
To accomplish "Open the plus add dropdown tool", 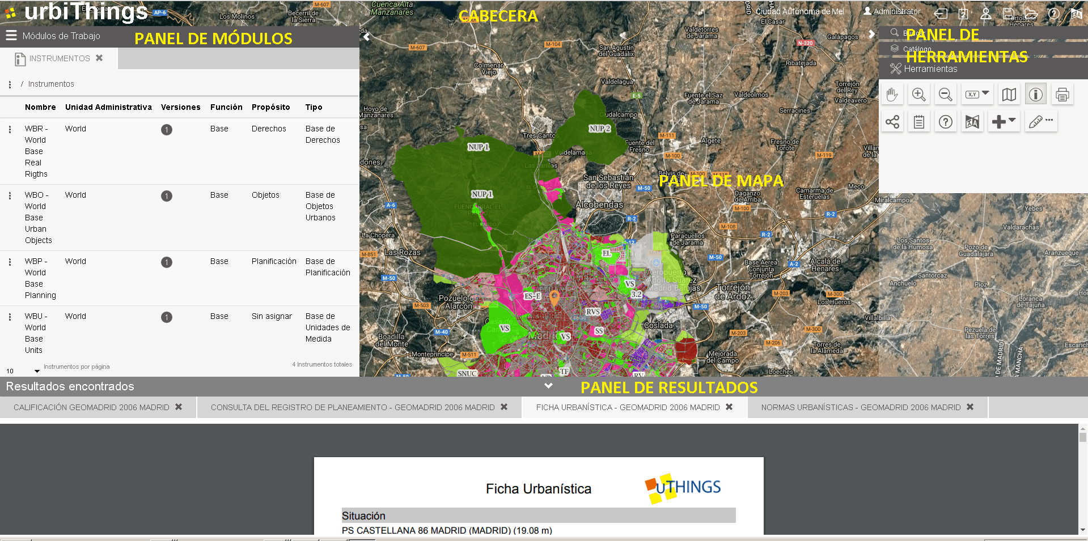I will click(1004, 122).
